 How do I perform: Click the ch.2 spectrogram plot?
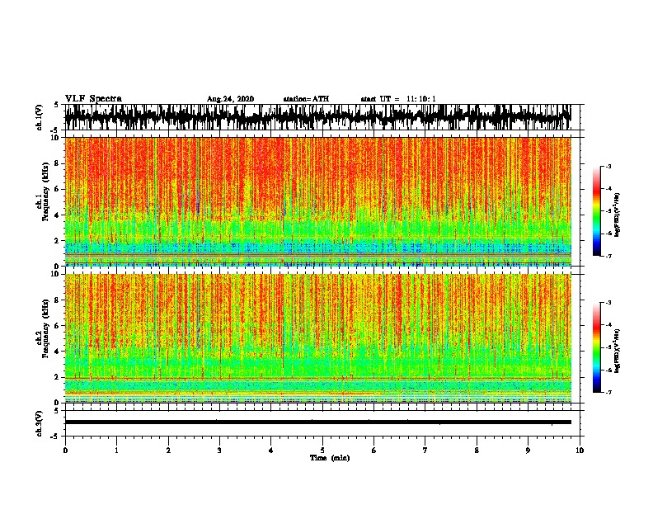(x=317, y=338)
